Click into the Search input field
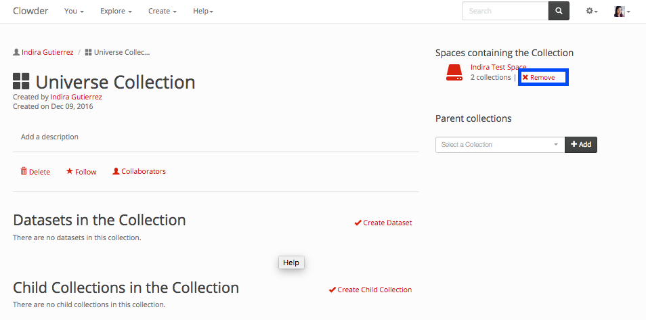Viewport: 646px width, 320px height. point(505,12)
